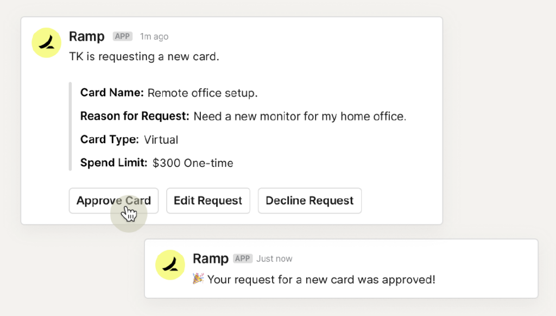
Task: Select the Card Name label text
Action: coord(112,93)
